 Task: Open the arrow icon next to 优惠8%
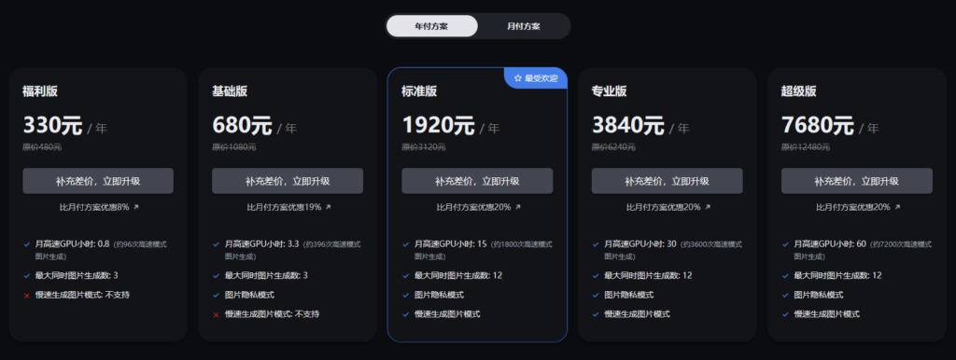point(136,207)
